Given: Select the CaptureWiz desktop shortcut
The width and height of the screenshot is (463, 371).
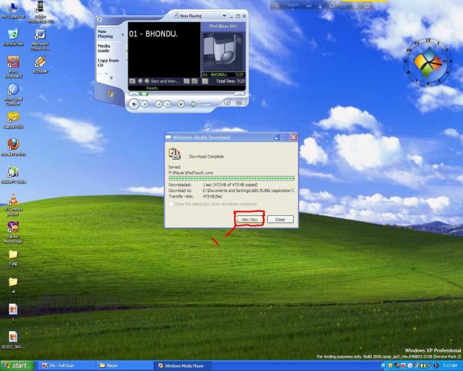Looking at the screenshot, I should (x=13, y=121).
